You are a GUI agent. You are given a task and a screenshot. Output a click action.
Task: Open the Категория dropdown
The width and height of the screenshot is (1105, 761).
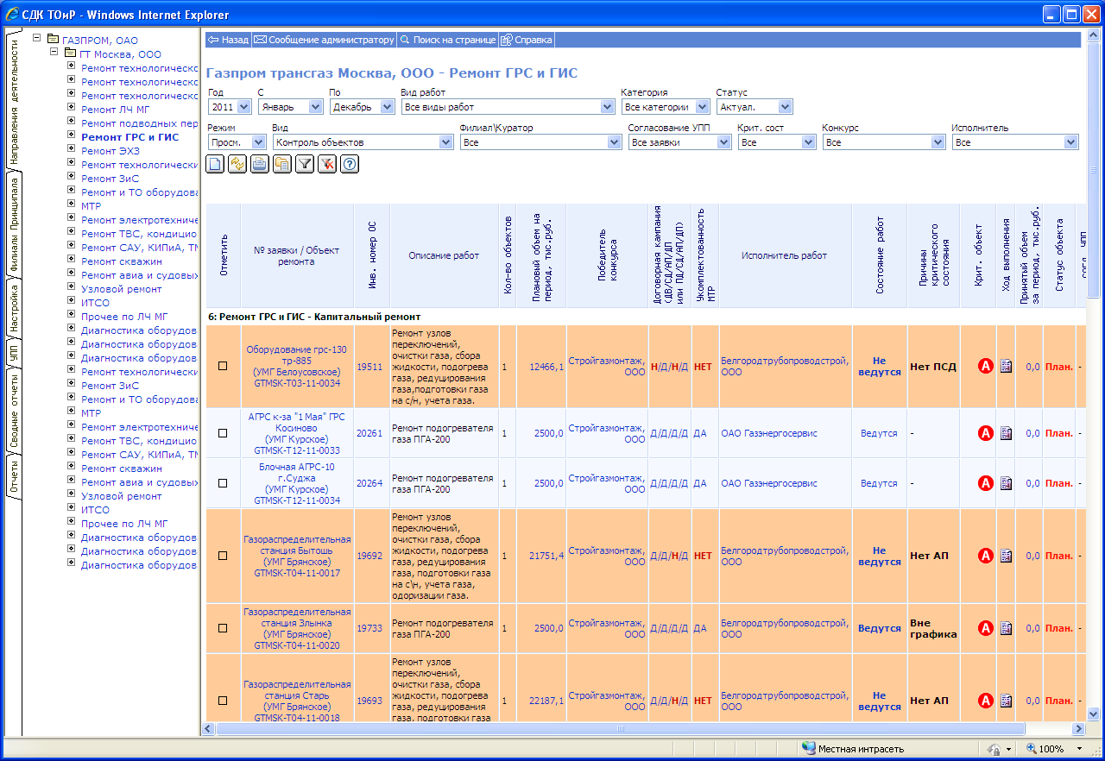click(x=665, y=107)
